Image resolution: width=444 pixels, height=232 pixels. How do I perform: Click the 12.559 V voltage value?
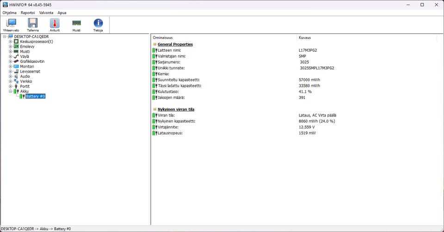pos(307,127)
